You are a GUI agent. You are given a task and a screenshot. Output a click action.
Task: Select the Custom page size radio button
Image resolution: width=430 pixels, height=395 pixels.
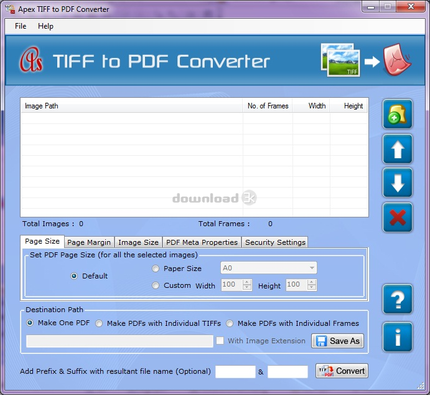(156, 285)
